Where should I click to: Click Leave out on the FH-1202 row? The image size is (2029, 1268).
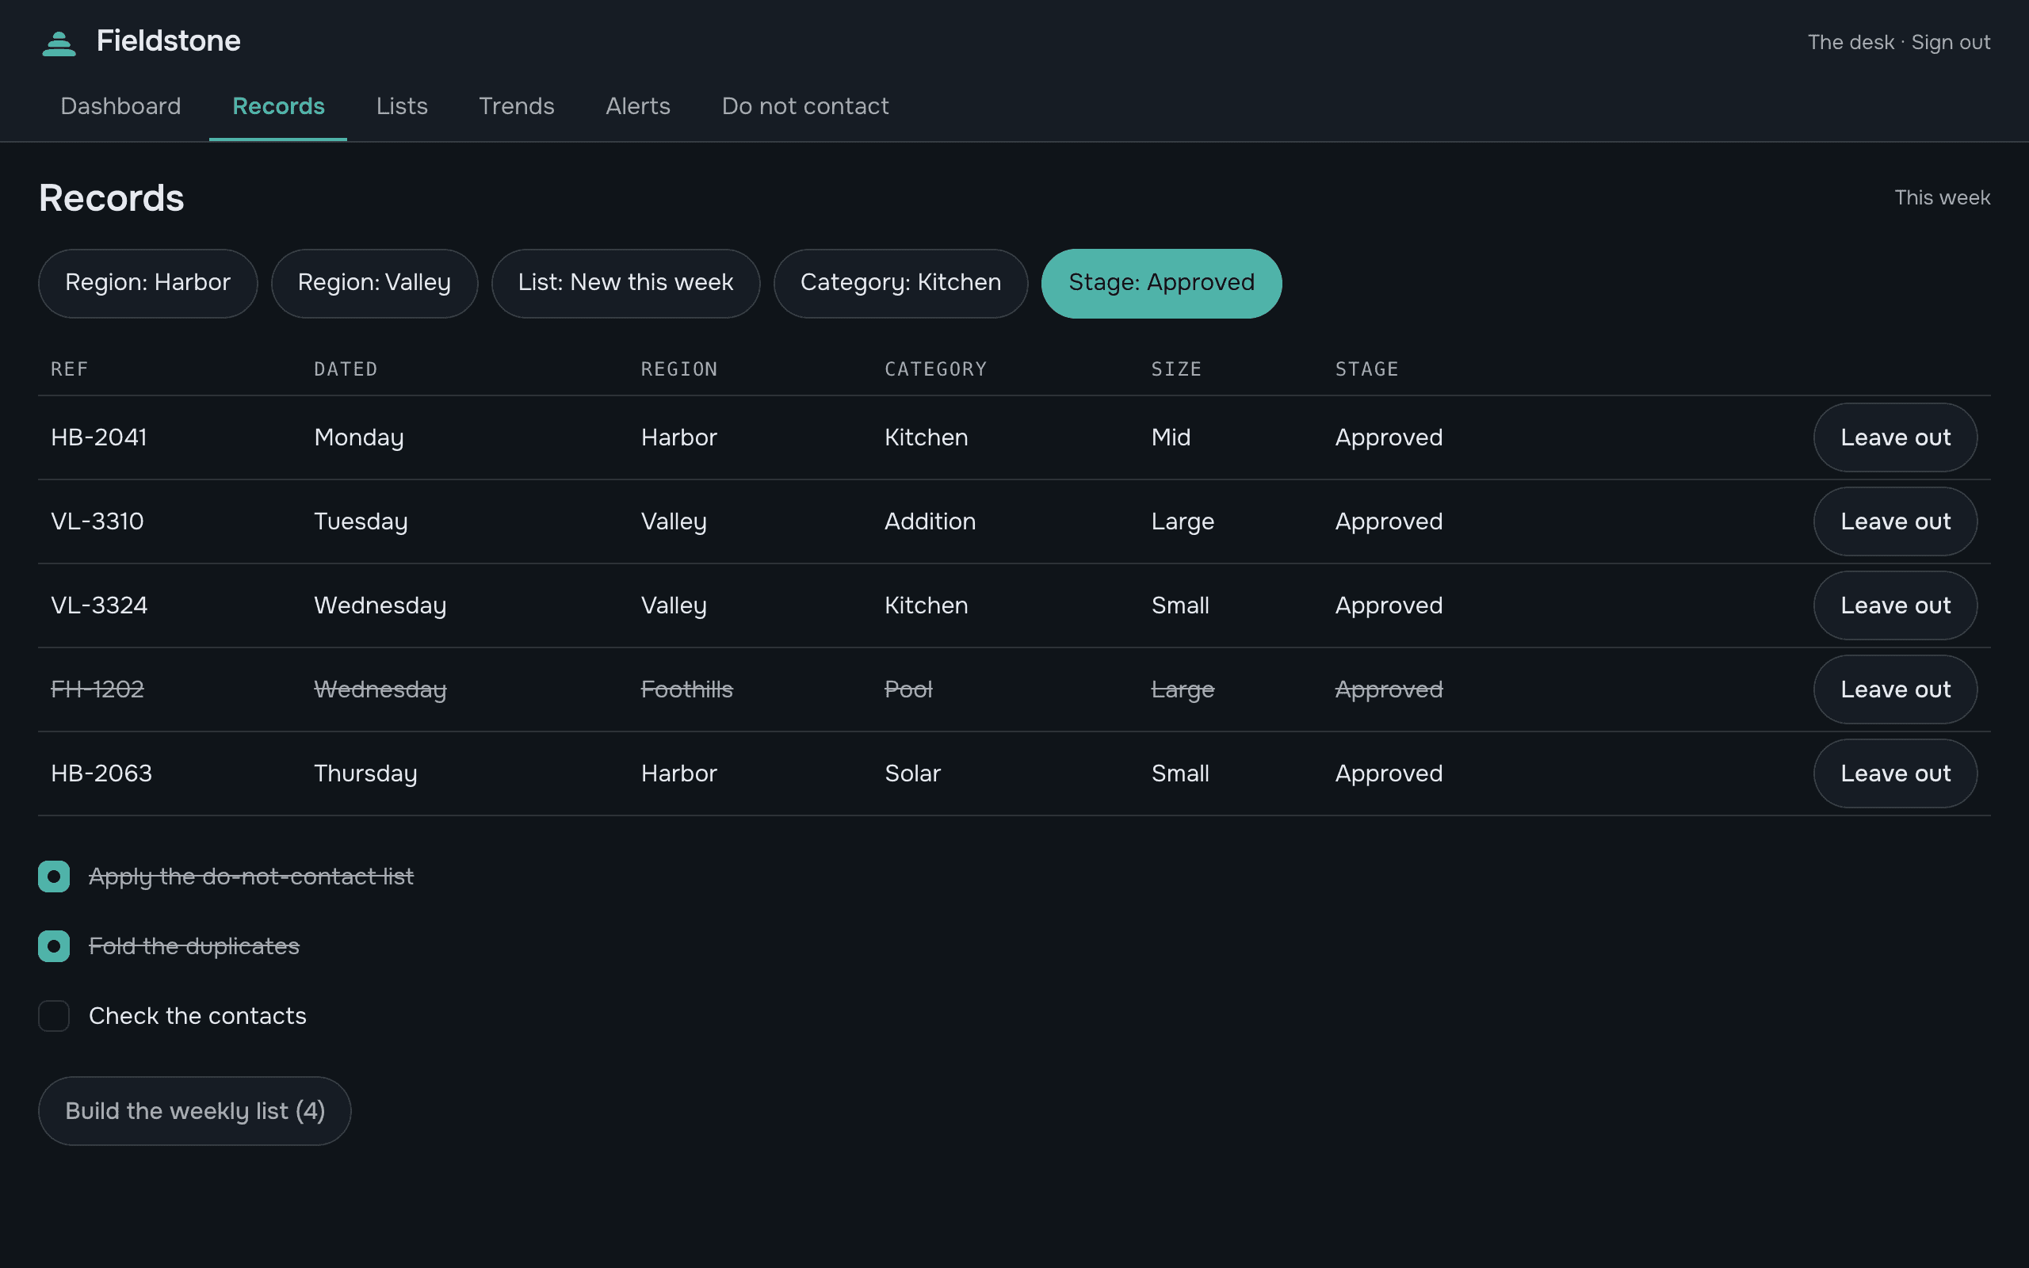[x=1895, y=689]
